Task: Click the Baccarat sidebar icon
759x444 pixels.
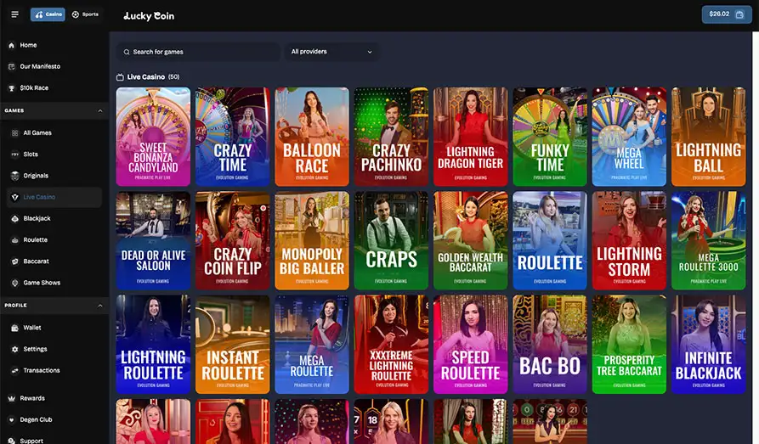Action: point(15,261)
